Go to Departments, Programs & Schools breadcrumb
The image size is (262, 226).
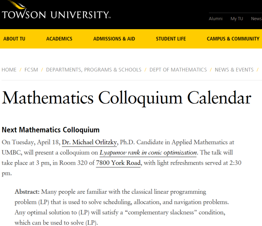[x=94, y=70]
